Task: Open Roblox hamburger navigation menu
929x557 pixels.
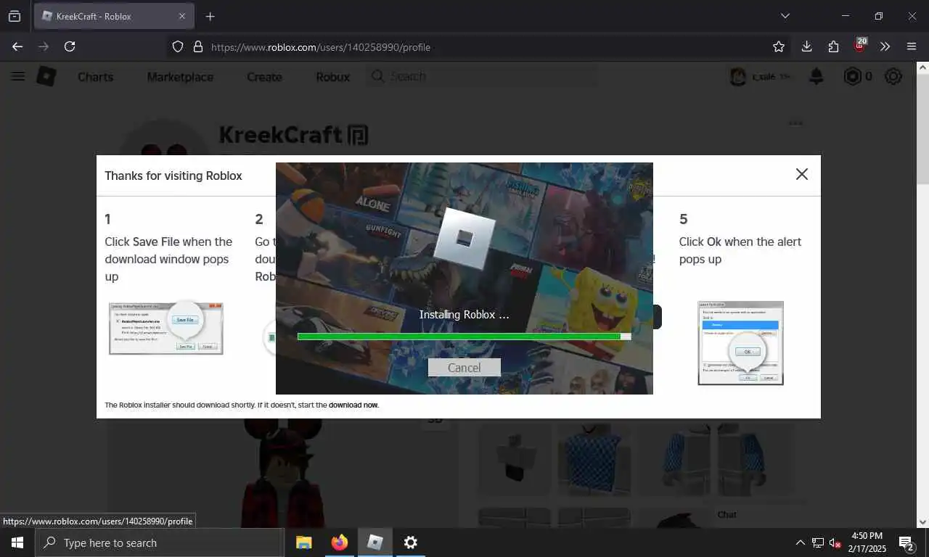Action: pos(18,76)
